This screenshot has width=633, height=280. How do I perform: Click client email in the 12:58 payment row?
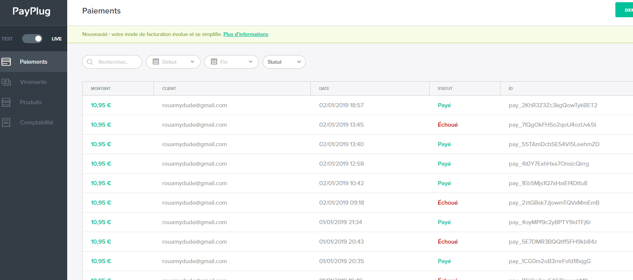click(x=194, y=164)
